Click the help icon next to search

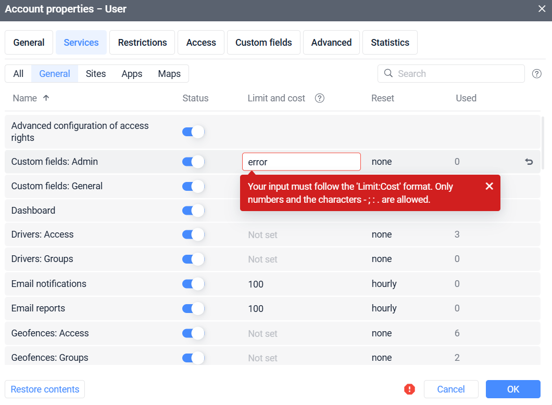point(537,73)
